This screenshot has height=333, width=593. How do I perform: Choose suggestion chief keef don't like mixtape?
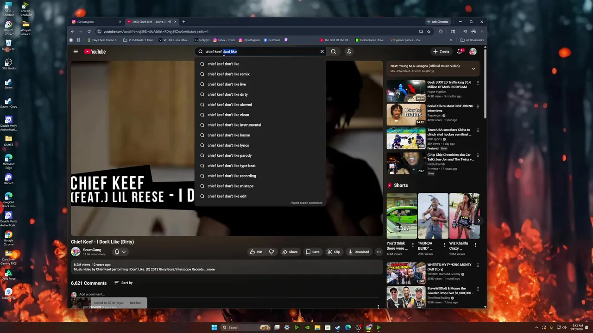click(x=260, y=186)
